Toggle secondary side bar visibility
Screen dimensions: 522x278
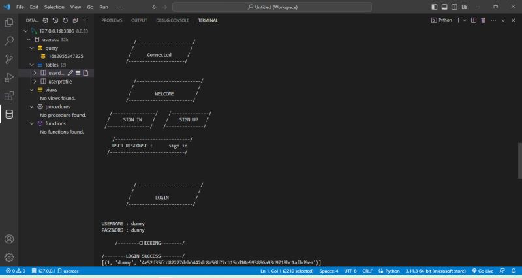click(x=454, y=7)
